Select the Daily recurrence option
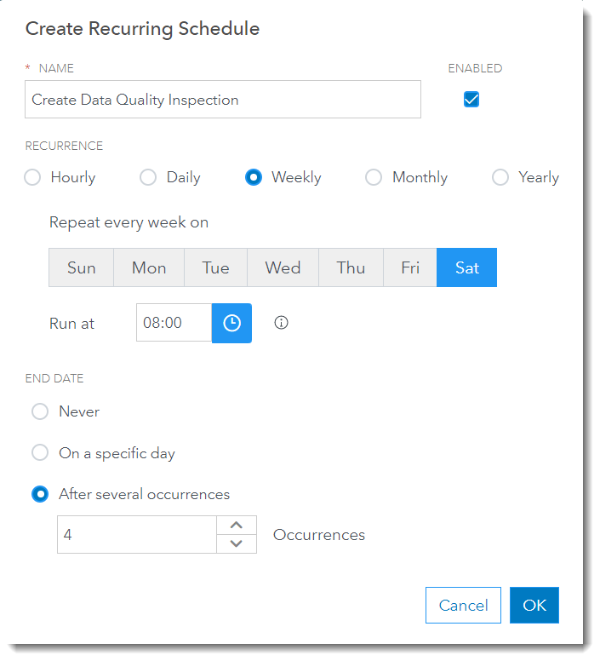 (148, 177)
